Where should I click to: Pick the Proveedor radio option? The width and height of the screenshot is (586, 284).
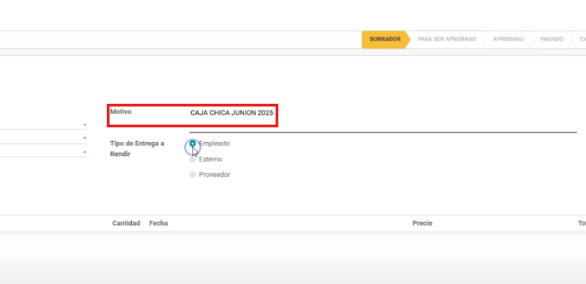(x=193, y=175)
